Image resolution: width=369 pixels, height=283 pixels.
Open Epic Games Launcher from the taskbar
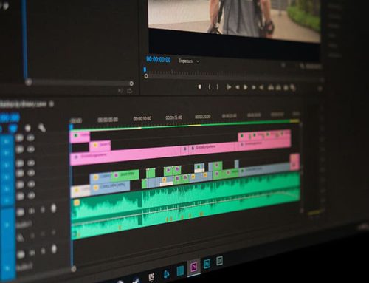click(151, 278)
